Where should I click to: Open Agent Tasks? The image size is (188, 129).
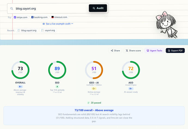coord(154,51)
